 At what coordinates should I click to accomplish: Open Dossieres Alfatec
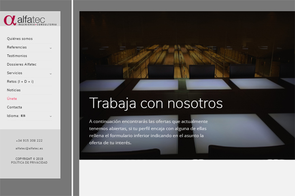click(21, 64)
